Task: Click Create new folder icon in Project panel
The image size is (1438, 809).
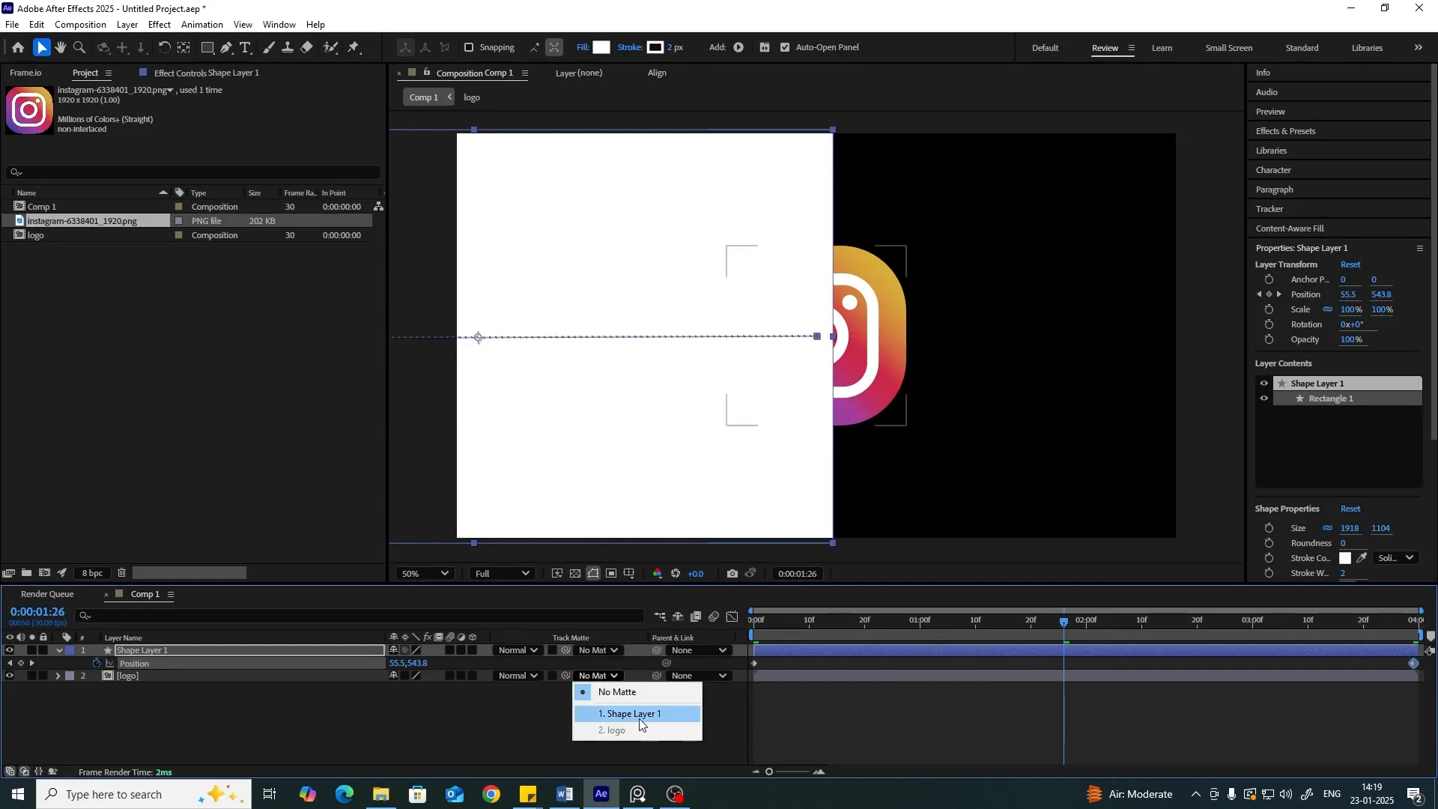Action: point(26,573)
